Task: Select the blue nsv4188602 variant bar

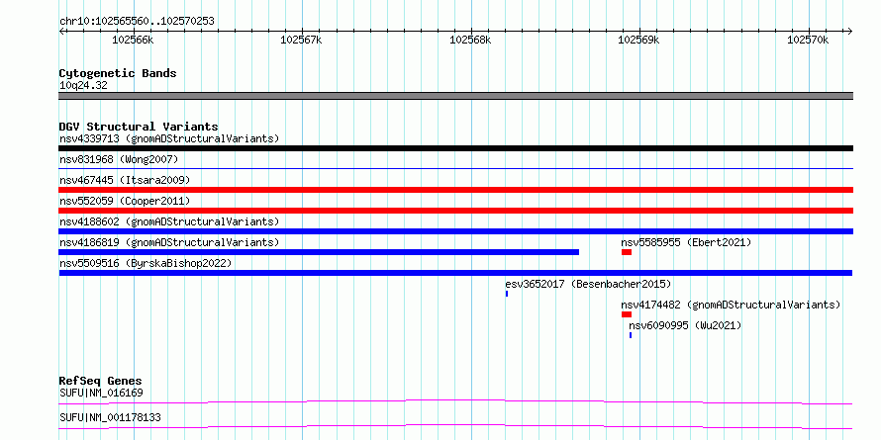Action: coord(455,231)
